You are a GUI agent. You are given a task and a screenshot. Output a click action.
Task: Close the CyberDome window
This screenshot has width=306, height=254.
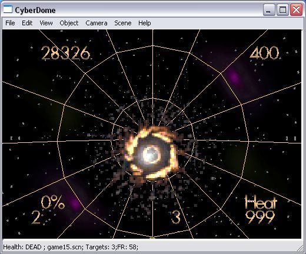tap(296, 9)
